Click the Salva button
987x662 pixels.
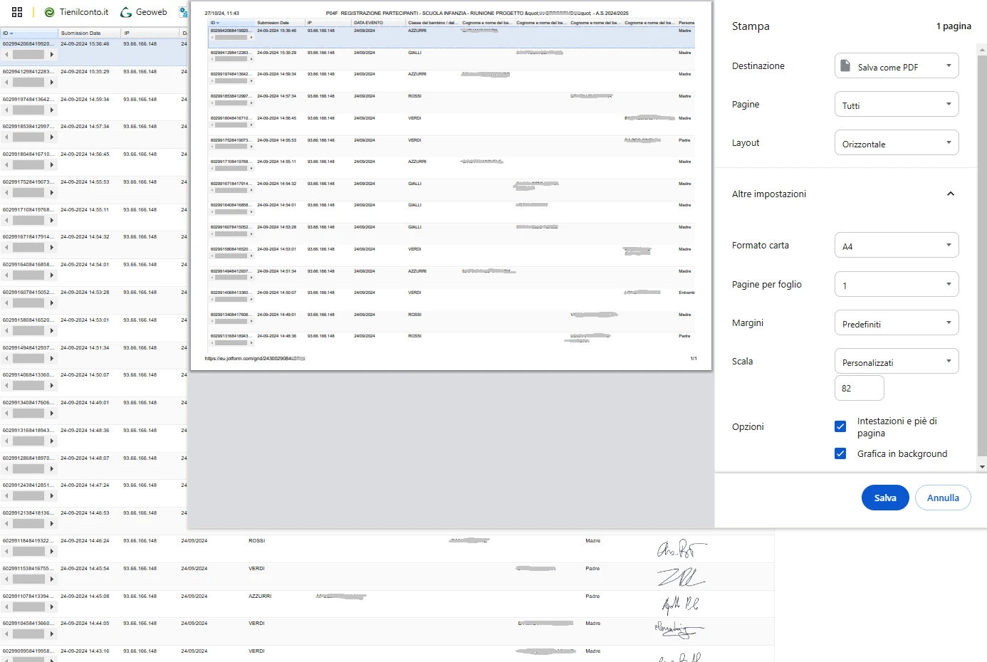tap(885, 498)
